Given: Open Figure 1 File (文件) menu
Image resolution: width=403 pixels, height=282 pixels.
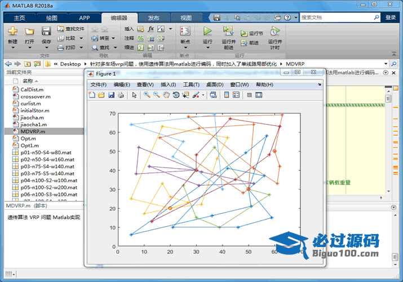Looking at the screenshot, I should click(98, 85).
